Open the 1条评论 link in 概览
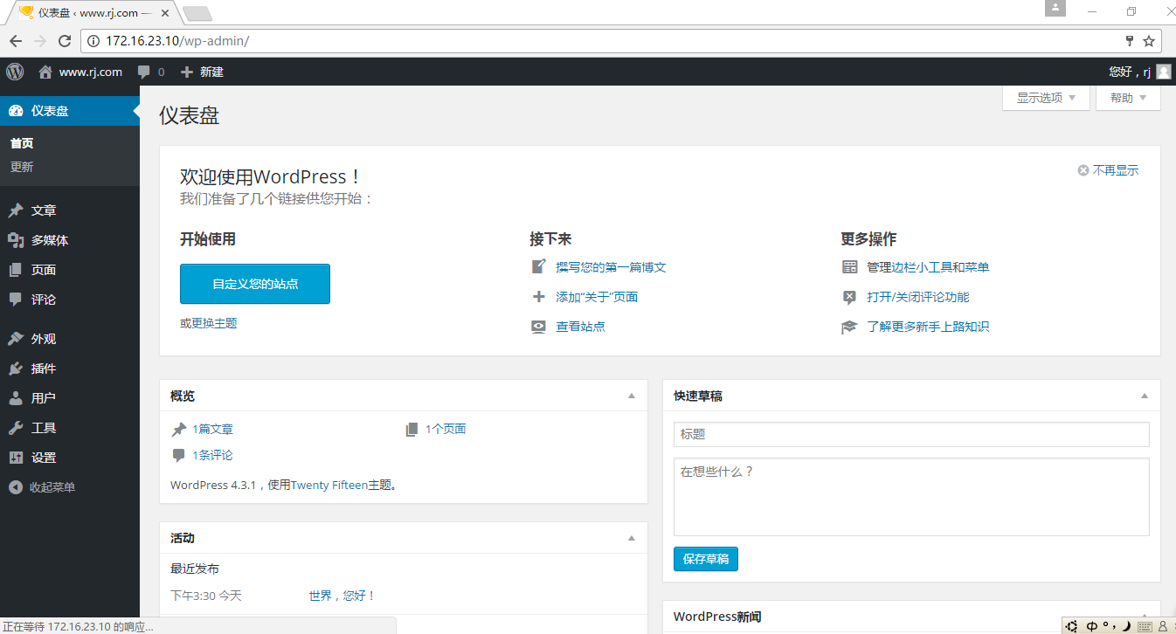 [212, 455]
